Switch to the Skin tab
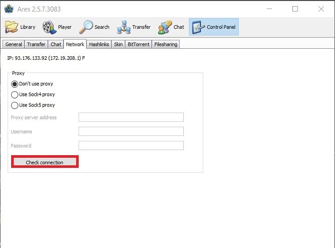The height and width of the screenshot is (248, 335). click(118, 45)
